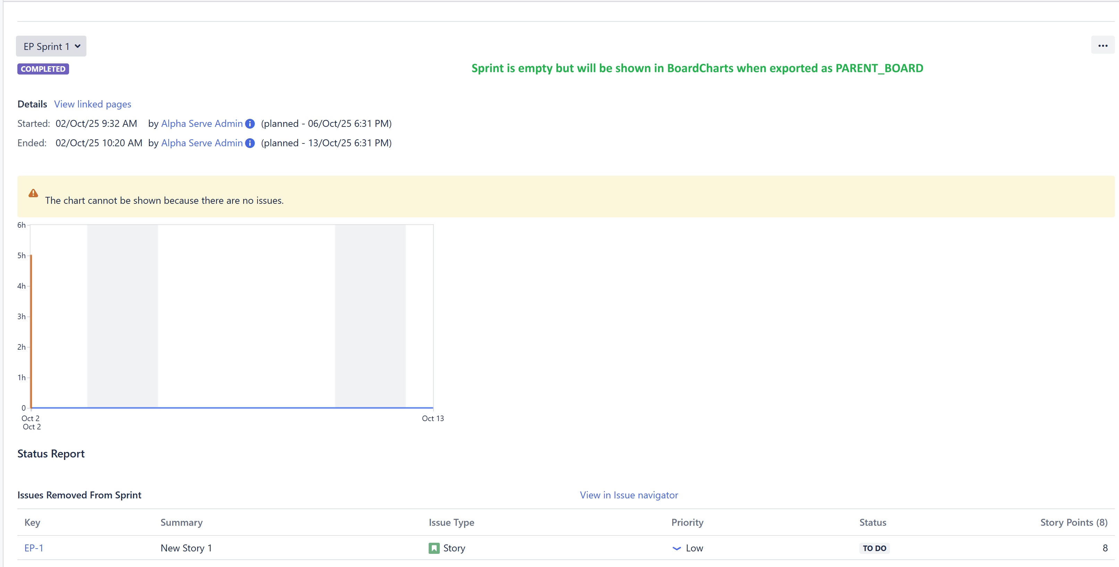Click the Story Points (8) column header

click(1074, 522)
